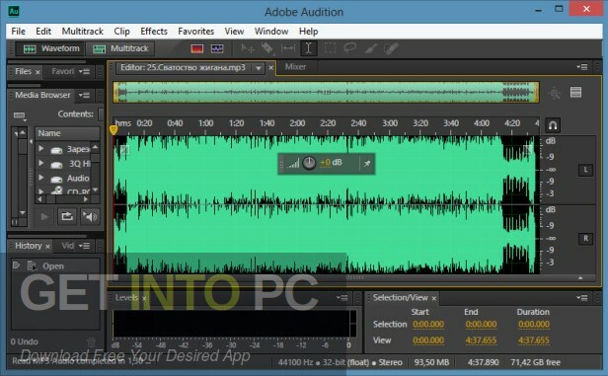This screenshot has height=376, width=608.
Task: Open the Media Browser drives dropdown icon
Action: point(19,115)
